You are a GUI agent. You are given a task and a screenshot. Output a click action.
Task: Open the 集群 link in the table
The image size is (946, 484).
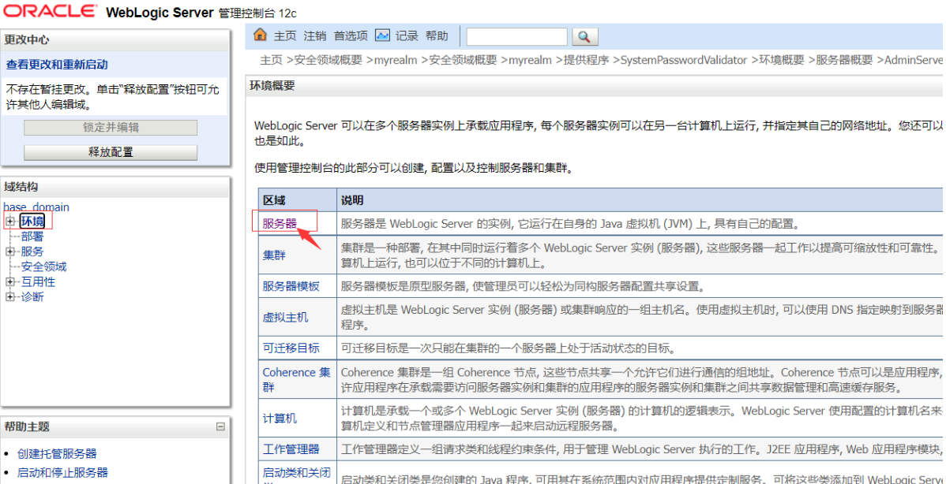click(x=274, y=255)
